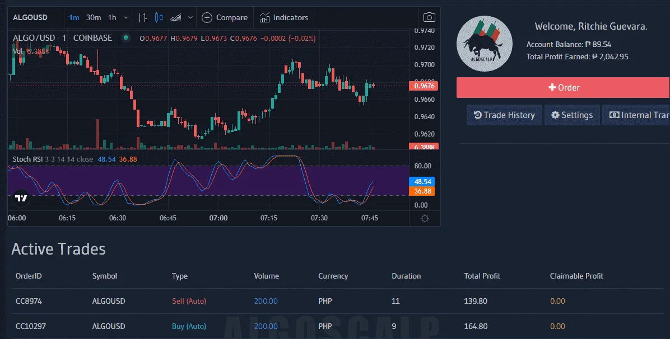Screen dimensions: 670x339
Task: Select the 1m timeframe
Action: click(x=74, y=17)
